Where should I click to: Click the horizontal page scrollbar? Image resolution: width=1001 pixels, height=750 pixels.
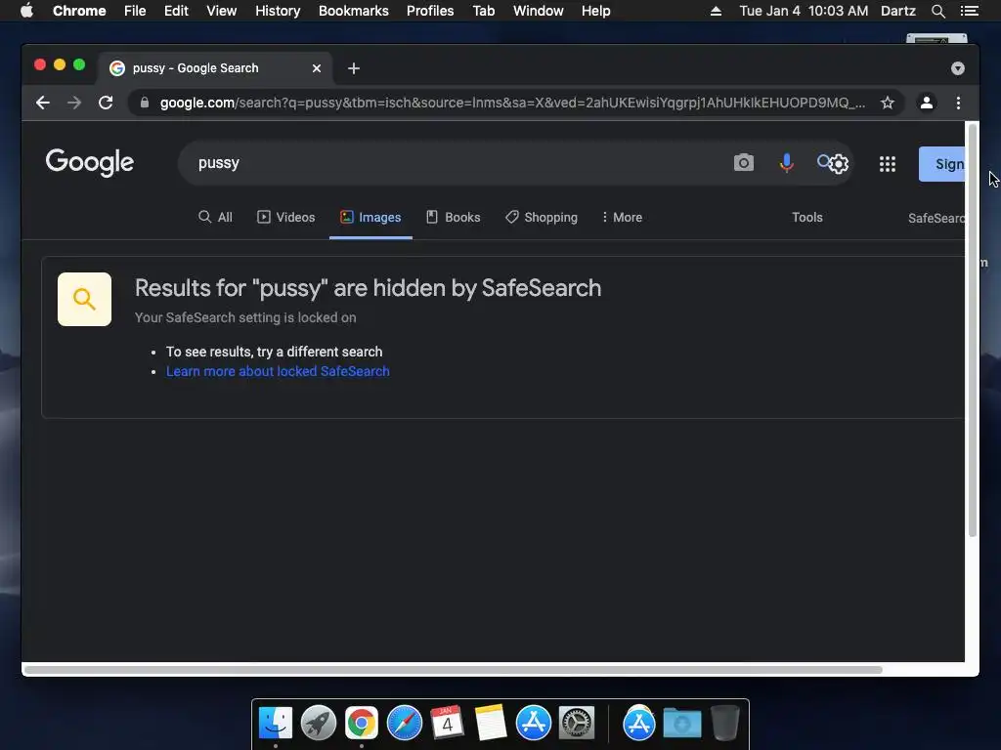coord(454,670)
